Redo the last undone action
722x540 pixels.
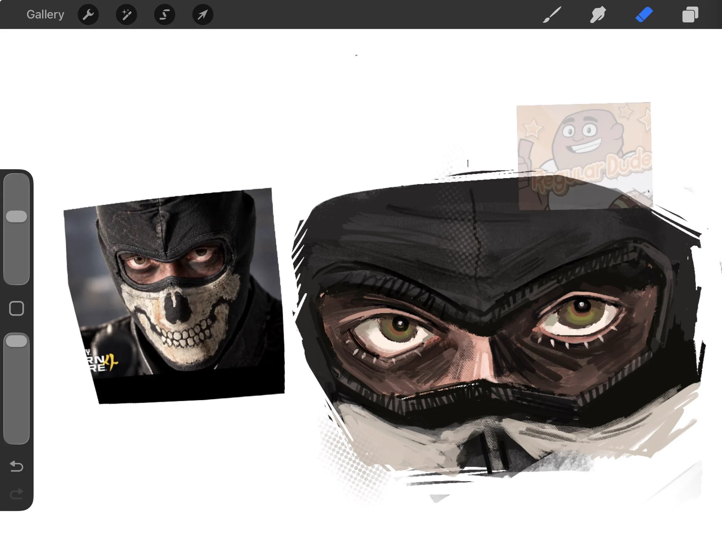17,494
